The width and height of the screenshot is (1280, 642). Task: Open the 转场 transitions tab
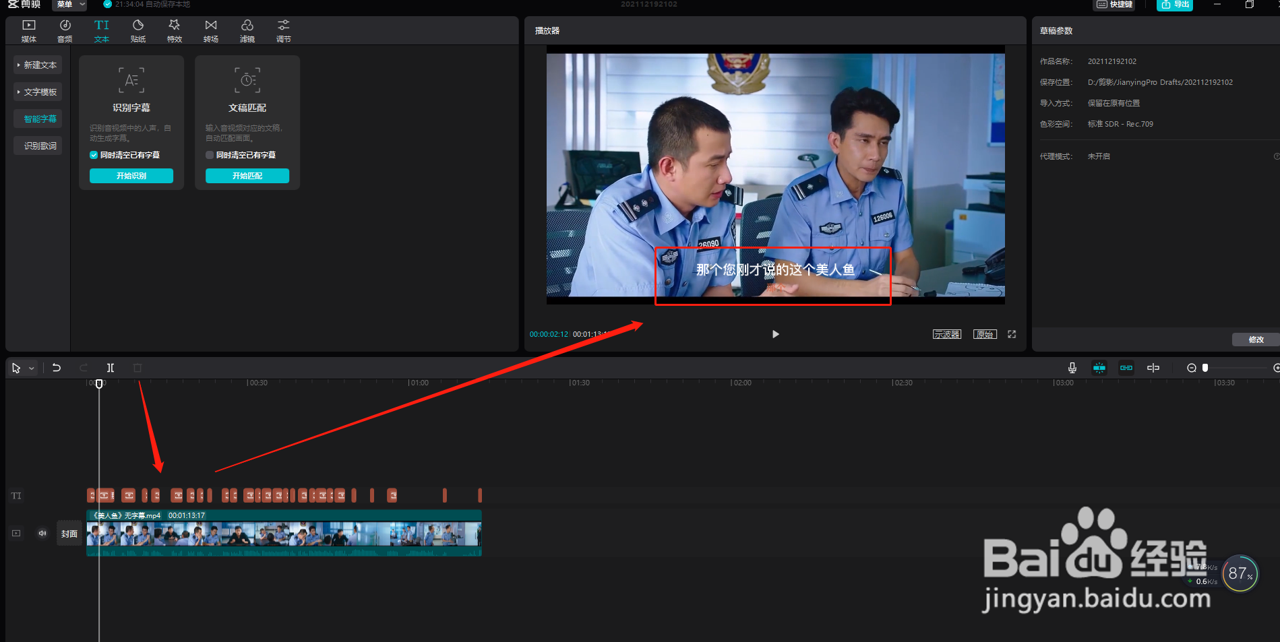[211, 31]
